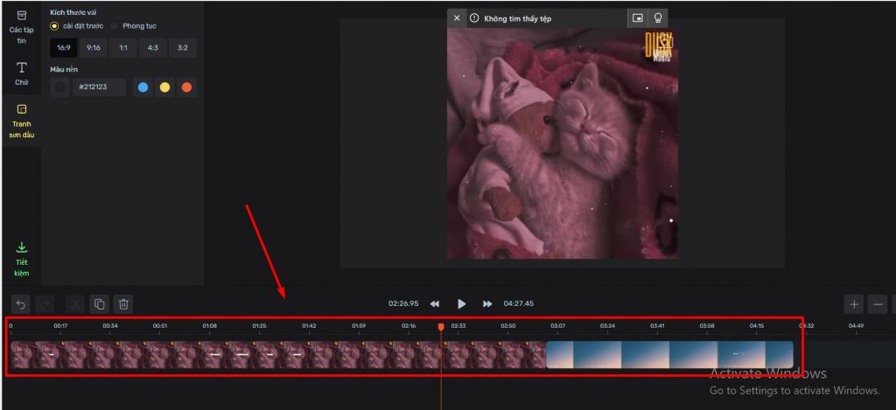This screenshot has width=896, height=410.
Task: Choose the 4:3 aspect ratio
Action: click(x=152, y=48)
